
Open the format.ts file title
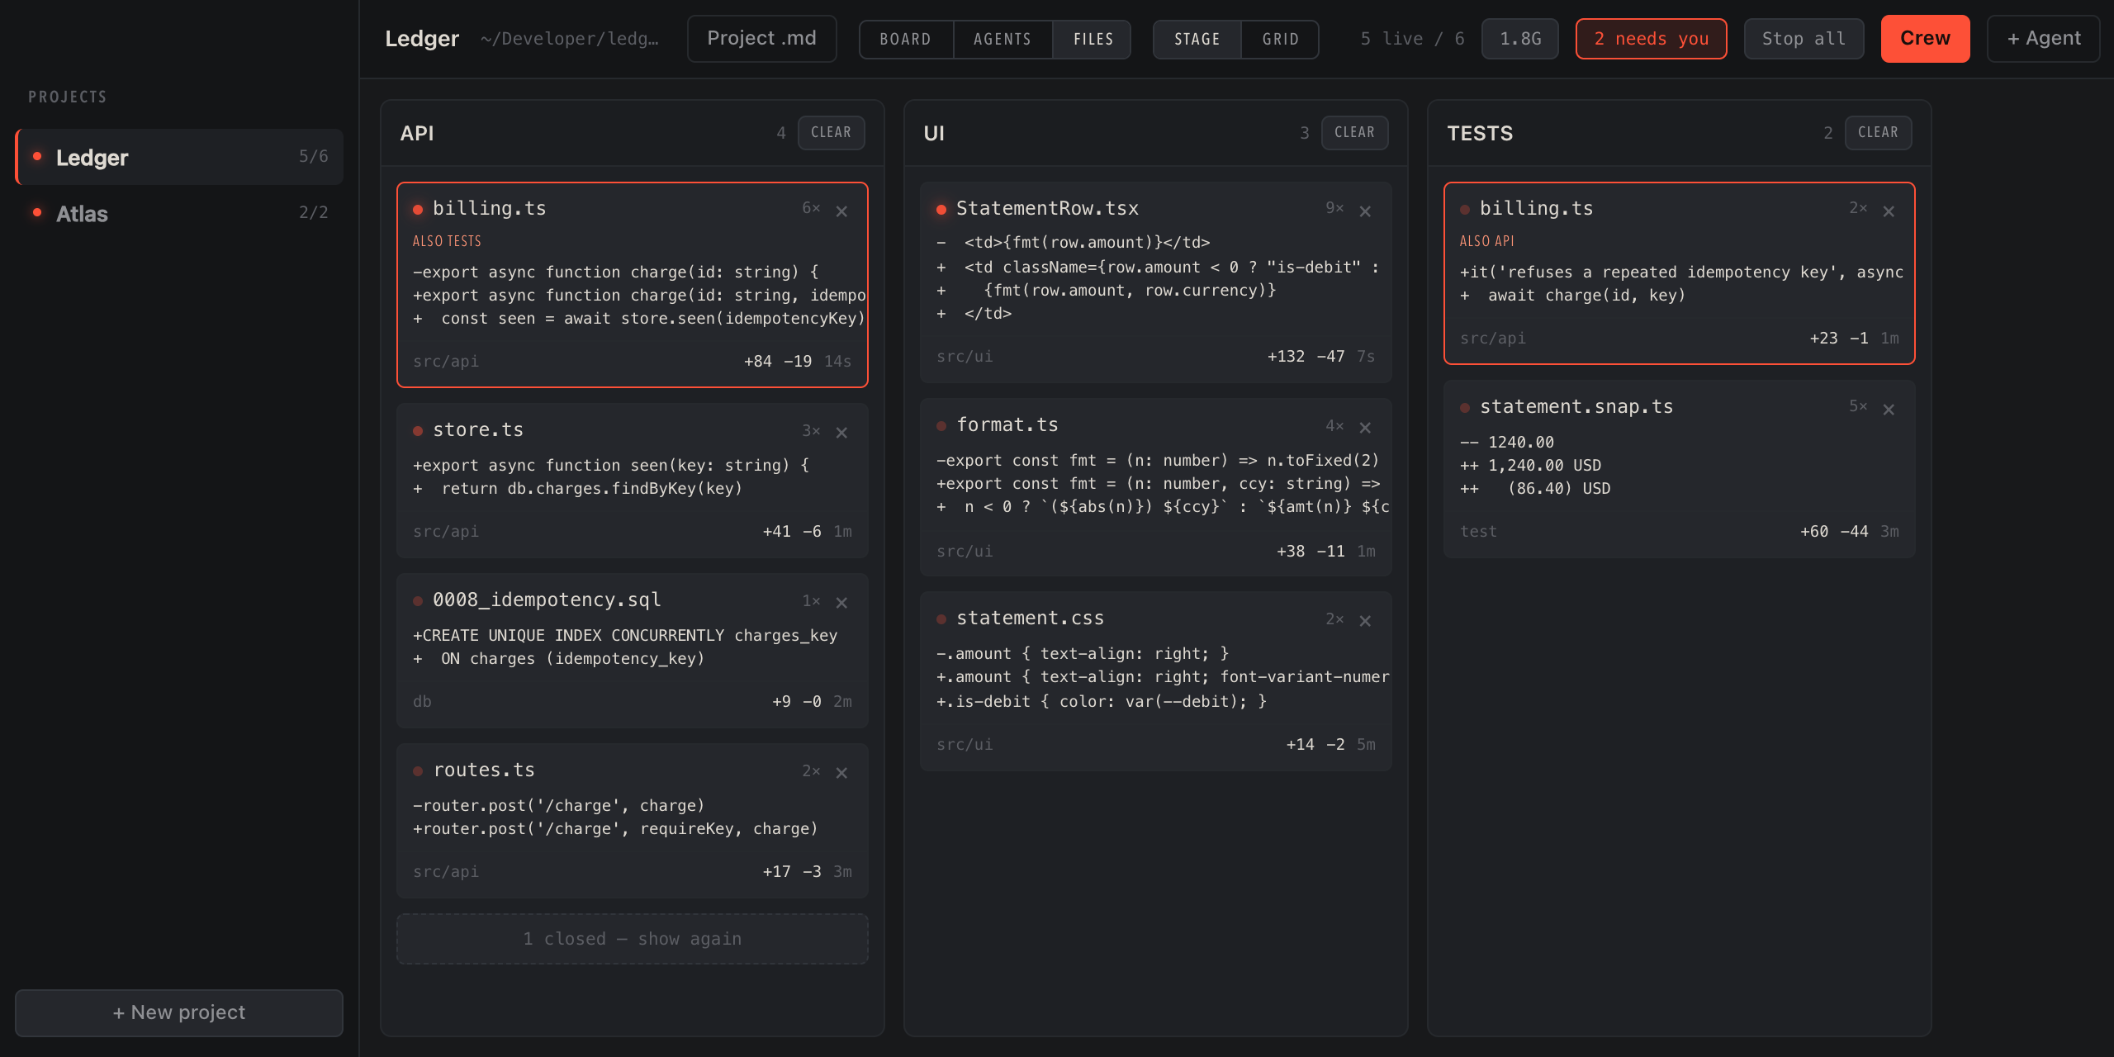(x=1007, y=425)
